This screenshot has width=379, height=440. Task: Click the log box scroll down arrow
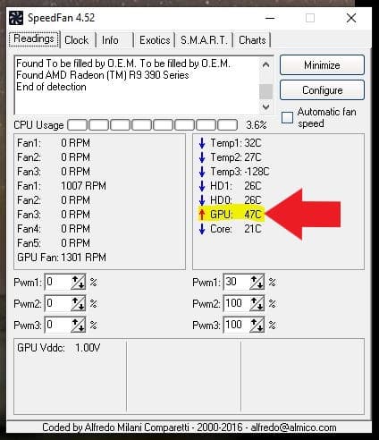[265, 106]
